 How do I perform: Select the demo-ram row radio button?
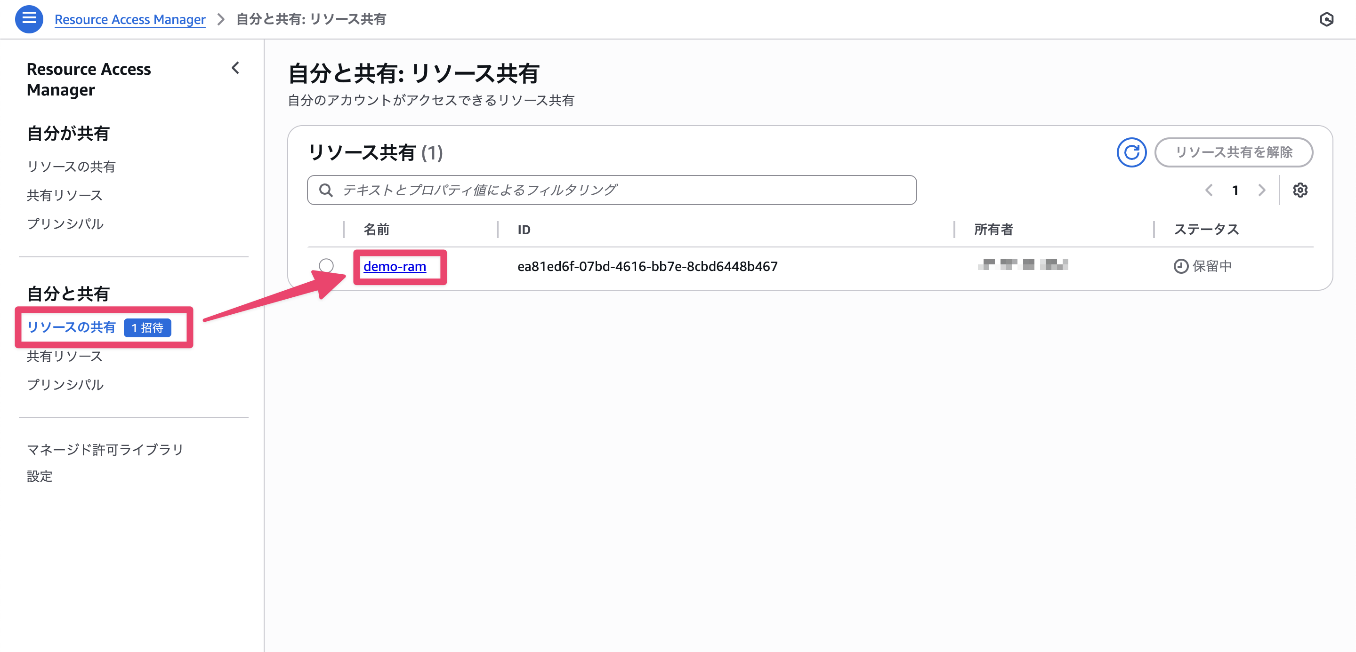[326, 265]
